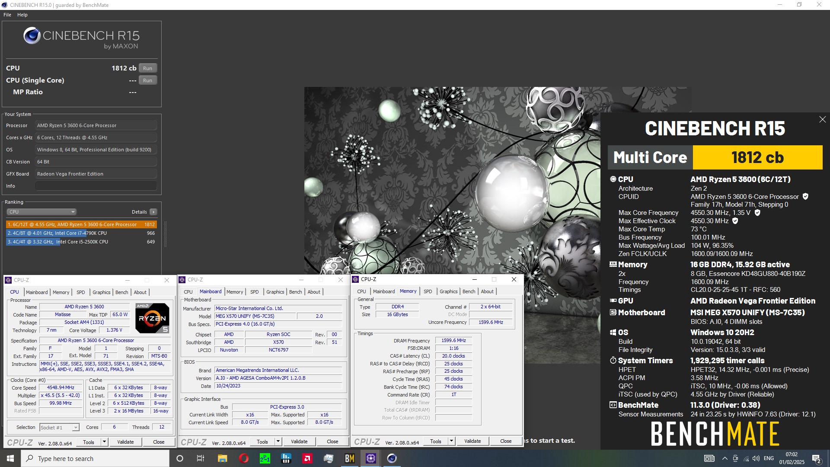Open the Prime95 green taskbar icon
The width and height of the screenshot is (830, 467).
pyautogui.click(x=265, y=458)
